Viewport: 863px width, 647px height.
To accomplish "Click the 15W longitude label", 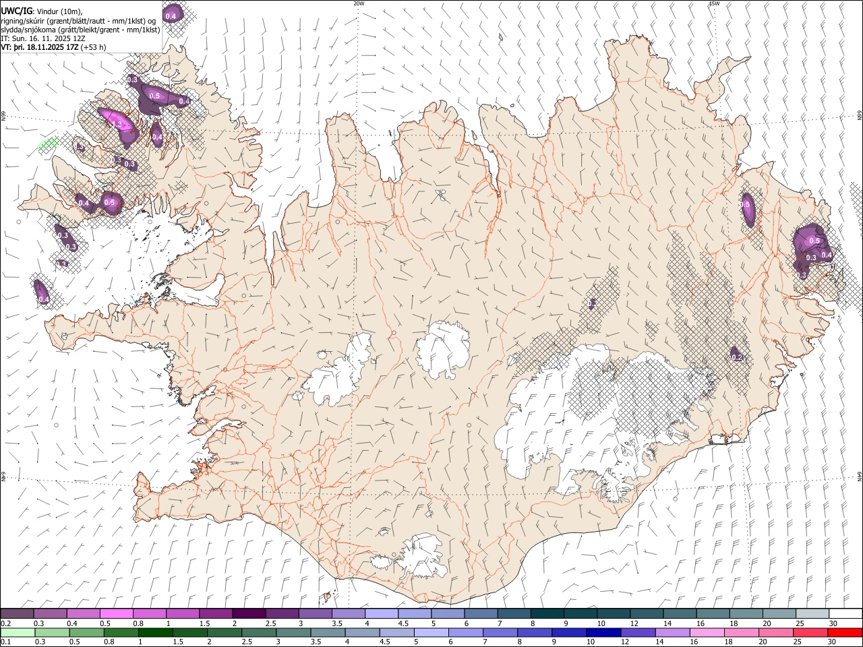I will [x=714, y=3].
